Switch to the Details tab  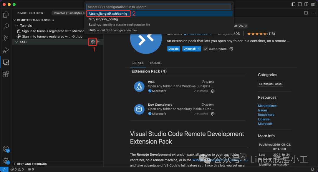click(x=138, y=63)
